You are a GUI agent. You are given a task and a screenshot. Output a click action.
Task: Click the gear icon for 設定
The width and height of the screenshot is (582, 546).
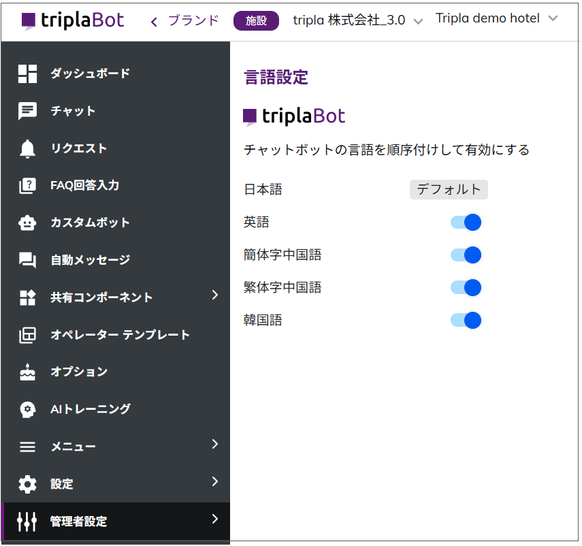pyautogui.click(x=27, y=484)
